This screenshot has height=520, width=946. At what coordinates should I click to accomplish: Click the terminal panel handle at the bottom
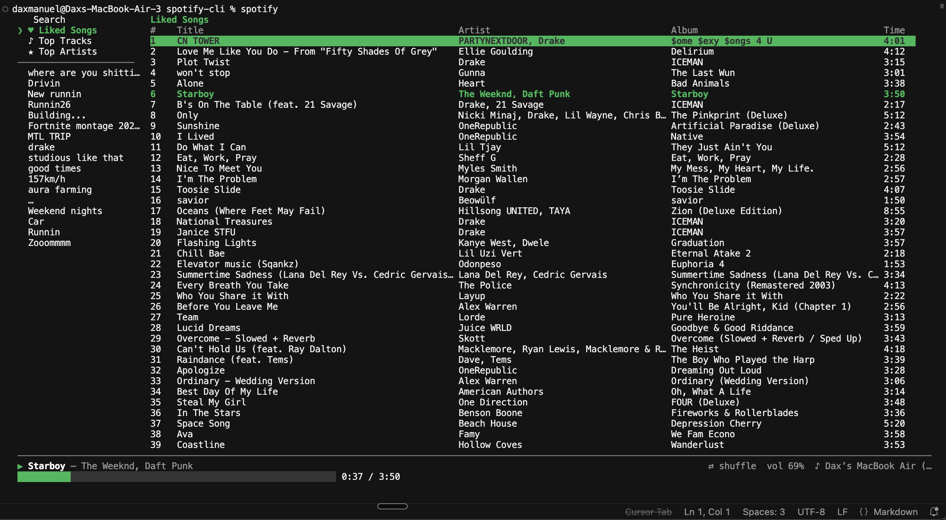tap(392, 506)
